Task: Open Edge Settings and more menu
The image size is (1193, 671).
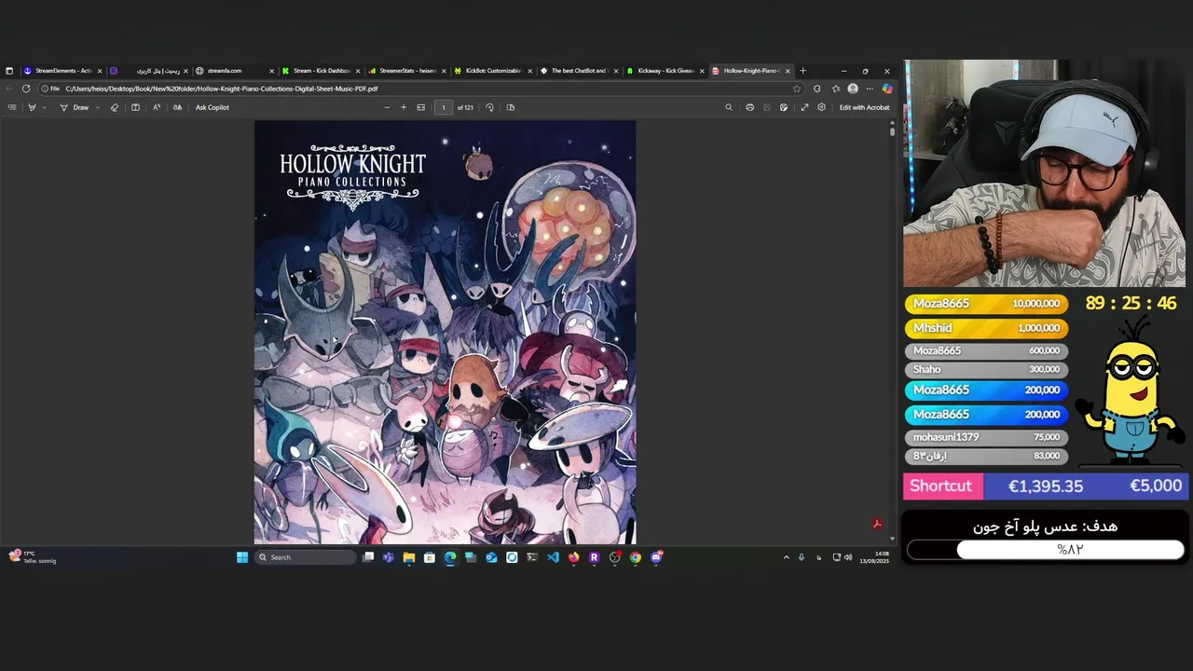Action: [x=870, y=89]
